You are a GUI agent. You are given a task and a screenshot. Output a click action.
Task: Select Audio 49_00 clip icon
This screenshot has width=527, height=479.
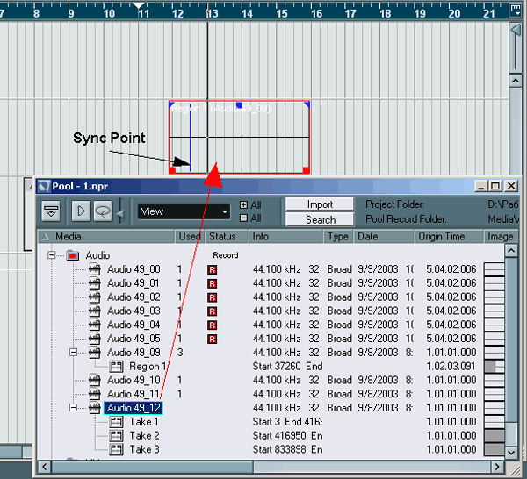[x=95, y=269]
